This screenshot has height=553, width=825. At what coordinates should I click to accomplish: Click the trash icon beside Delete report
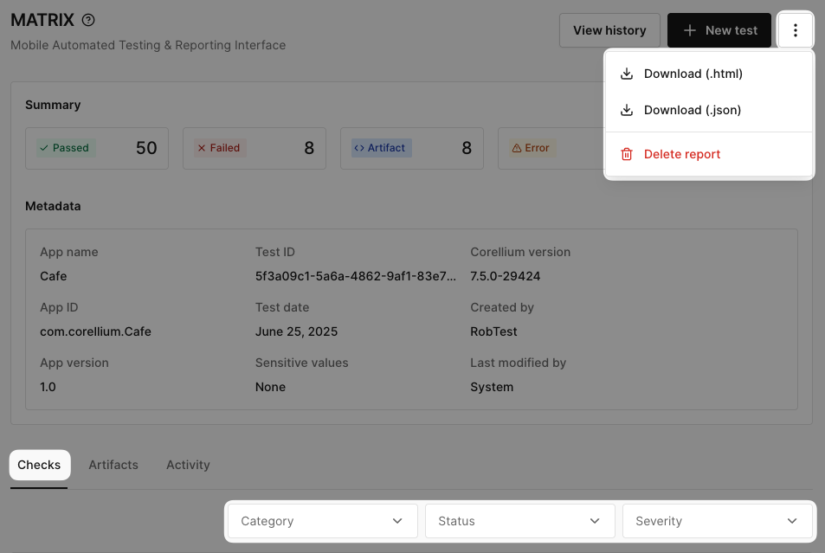coord(626,154)
